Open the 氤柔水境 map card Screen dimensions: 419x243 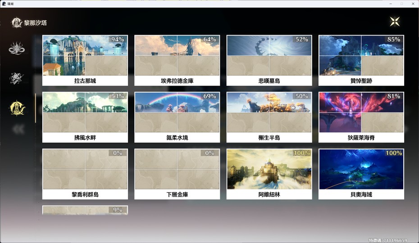click(x=177, y=117)
